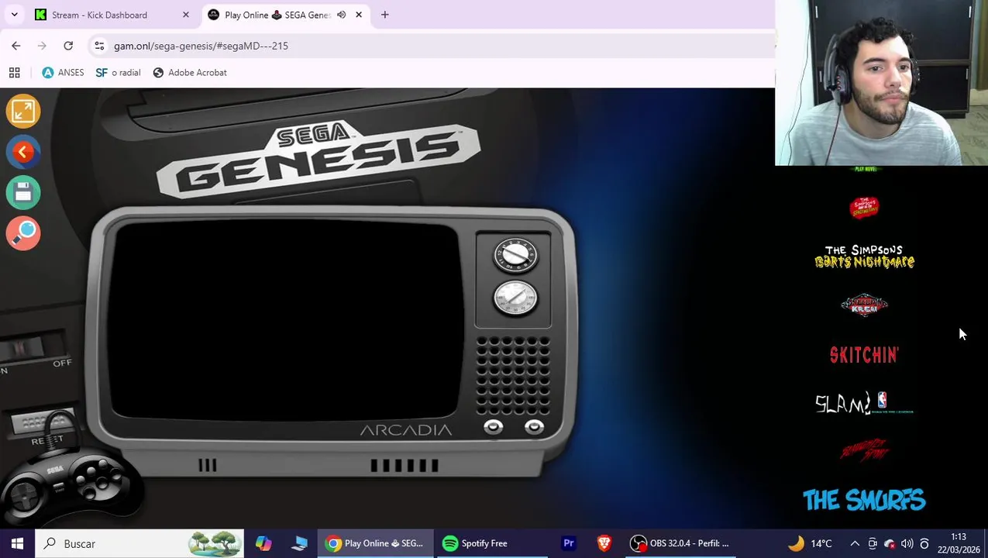Open Premiere Pro from the taskbar

pyautogui.click(x=568, y=543)
